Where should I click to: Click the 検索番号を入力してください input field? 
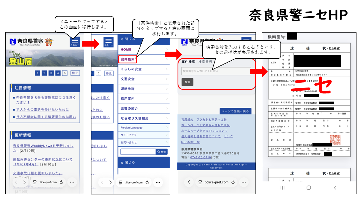pos(216,71)
